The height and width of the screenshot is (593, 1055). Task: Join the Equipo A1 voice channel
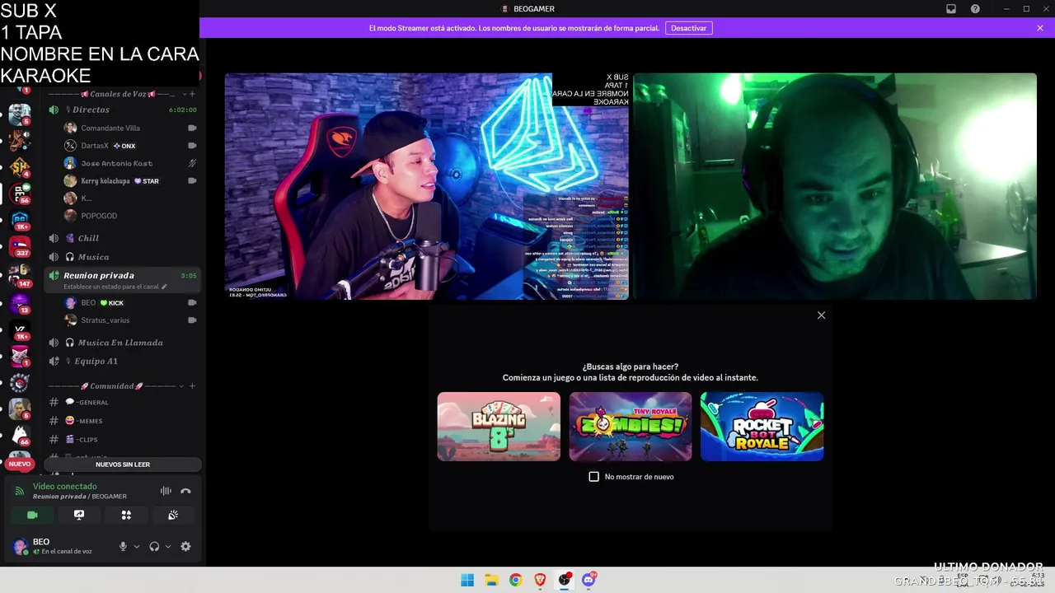tap(122, 361)
